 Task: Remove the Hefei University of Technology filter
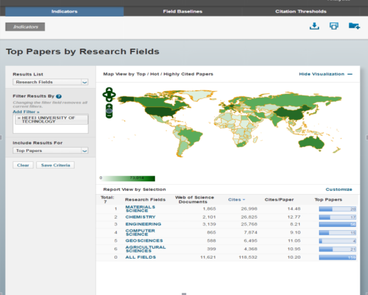click(x=19, y=118)
